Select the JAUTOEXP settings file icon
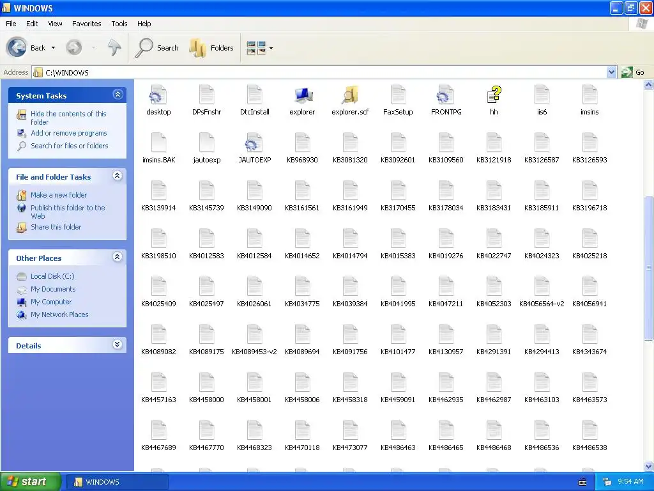 pos(254,143)
